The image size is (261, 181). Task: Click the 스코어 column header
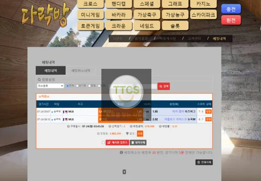click(201, 104)
